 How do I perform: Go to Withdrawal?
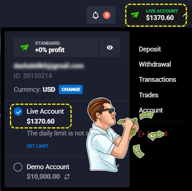(x=155, y=64)
